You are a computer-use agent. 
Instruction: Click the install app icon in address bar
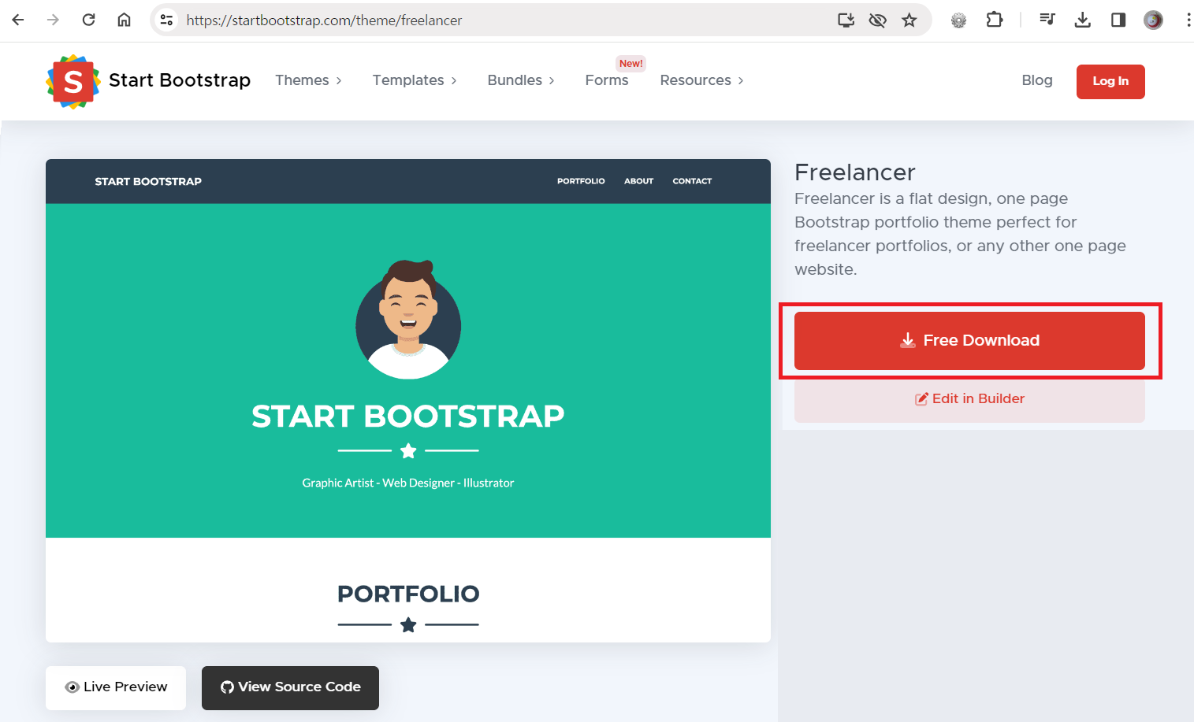pyautogui.click(x=846, y=20)
